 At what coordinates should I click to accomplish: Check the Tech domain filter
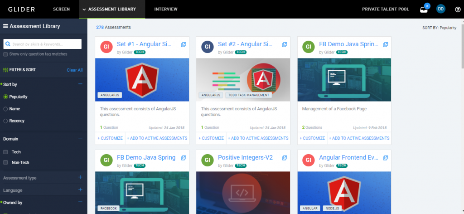coord(5,152)
